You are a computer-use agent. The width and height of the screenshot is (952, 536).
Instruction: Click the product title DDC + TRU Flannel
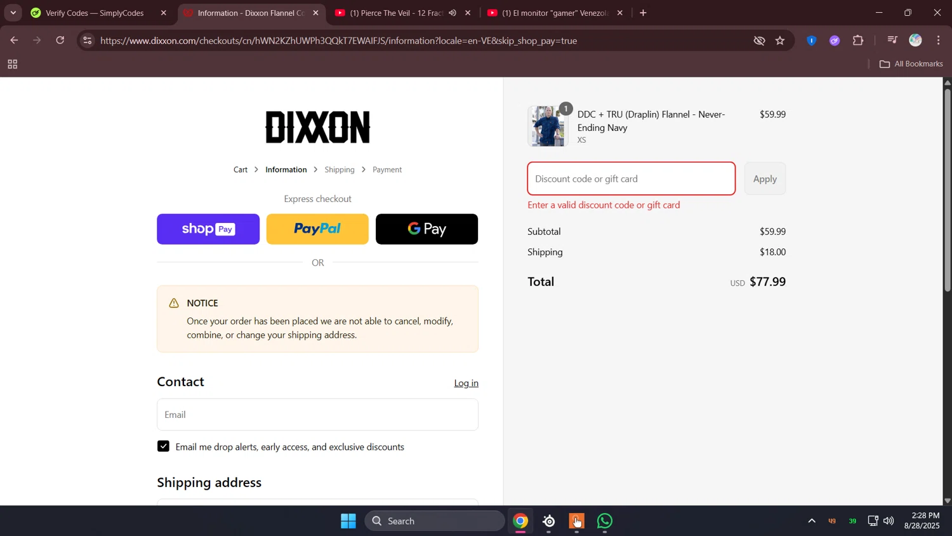(x=651, y=121)
